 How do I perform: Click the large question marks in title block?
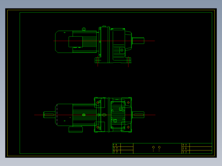[x=156, y=149]
